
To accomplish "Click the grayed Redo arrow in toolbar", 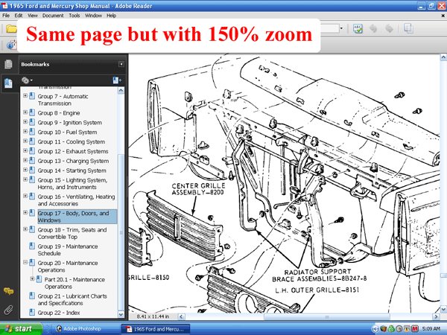I will [389, 28].
